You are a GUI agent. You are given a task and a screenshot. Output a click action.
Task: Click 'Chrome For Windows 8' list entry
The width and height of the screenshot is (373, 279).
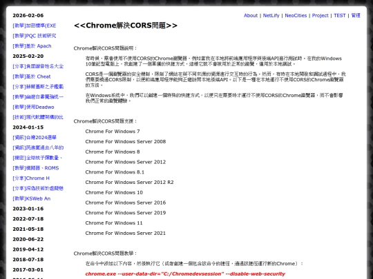point(113,152)
